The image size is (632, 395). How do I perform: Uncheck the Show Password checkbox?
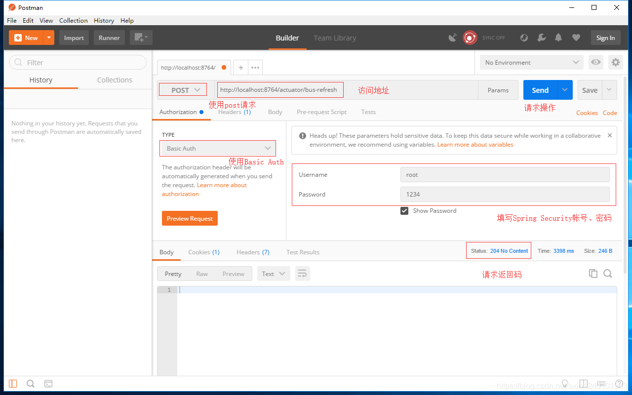point(404,211)
